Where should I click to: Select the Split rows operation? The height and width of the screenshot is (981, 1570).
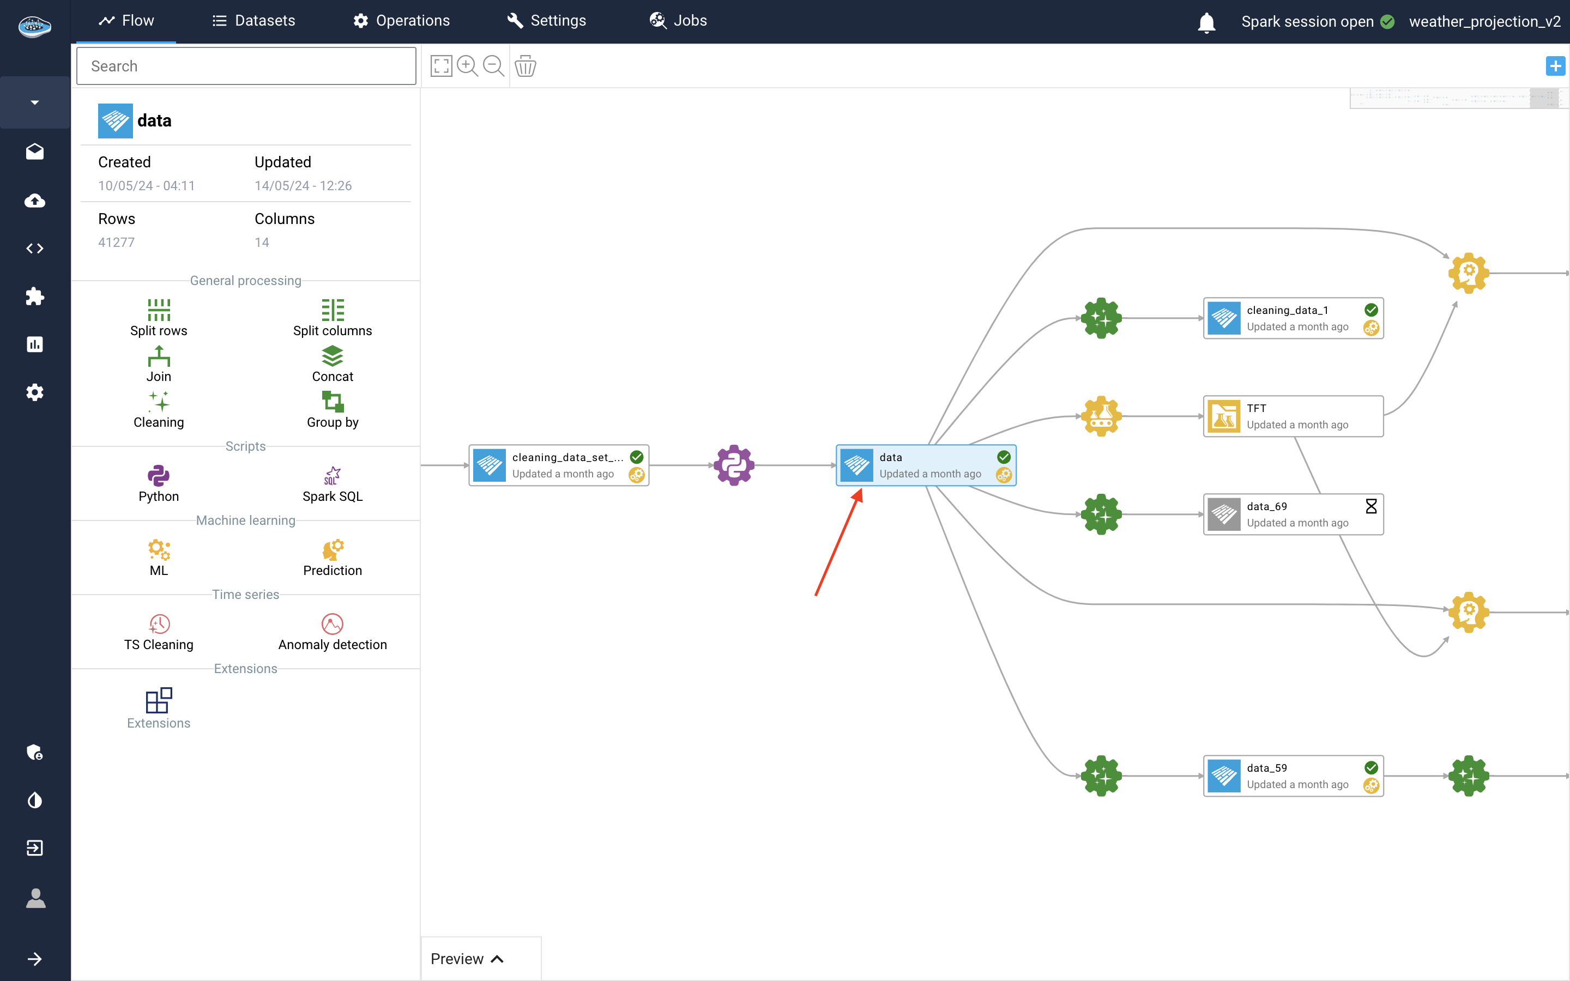coord(158,318)
